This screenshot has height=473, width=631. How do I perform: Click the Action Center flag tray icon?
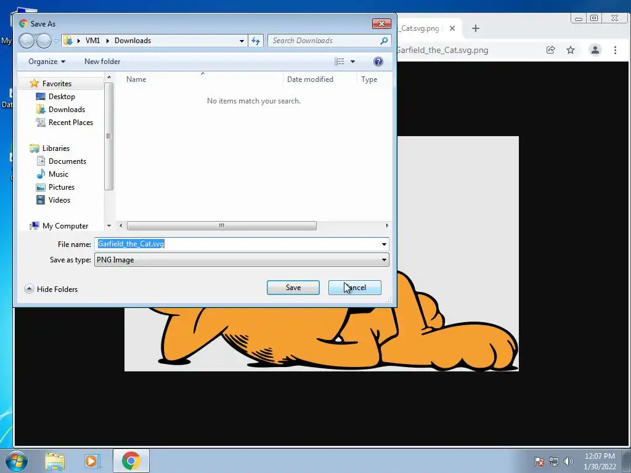(x=539, y=461)
